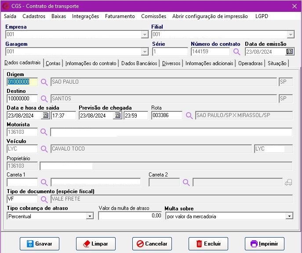Viewport: 302px width, 253px height.
Task: Click the Rota code field 003386
Action: click(167, 115)
